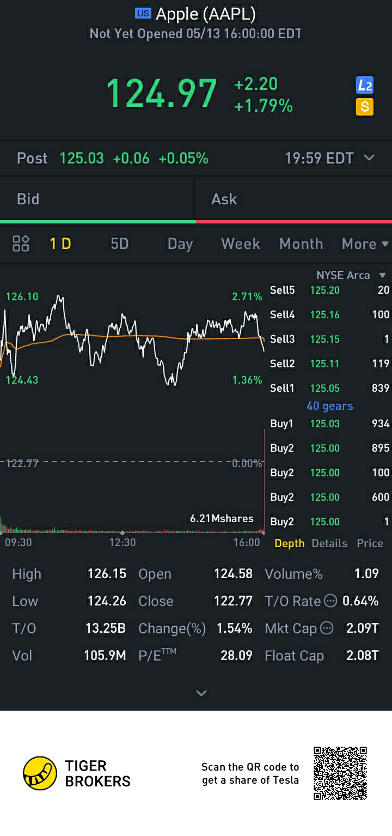This screenshot has width=392, height=836.
Task: Tap the orange dollar sign icon
Action: point(364,106)
